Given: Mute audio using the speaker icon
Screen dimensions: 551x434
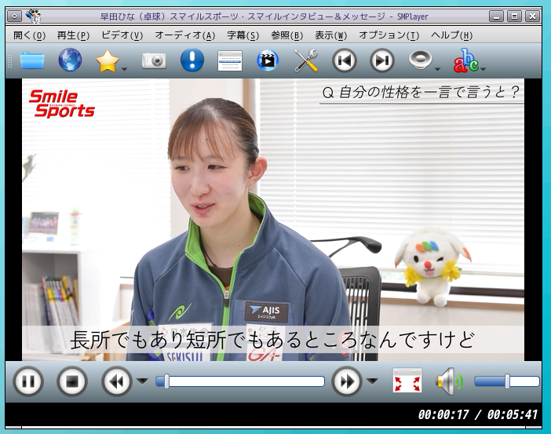Looking at the screenshot, I should 449,381.
